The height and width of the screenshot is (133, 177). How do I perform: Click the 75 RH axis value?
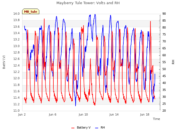point(164,34)
